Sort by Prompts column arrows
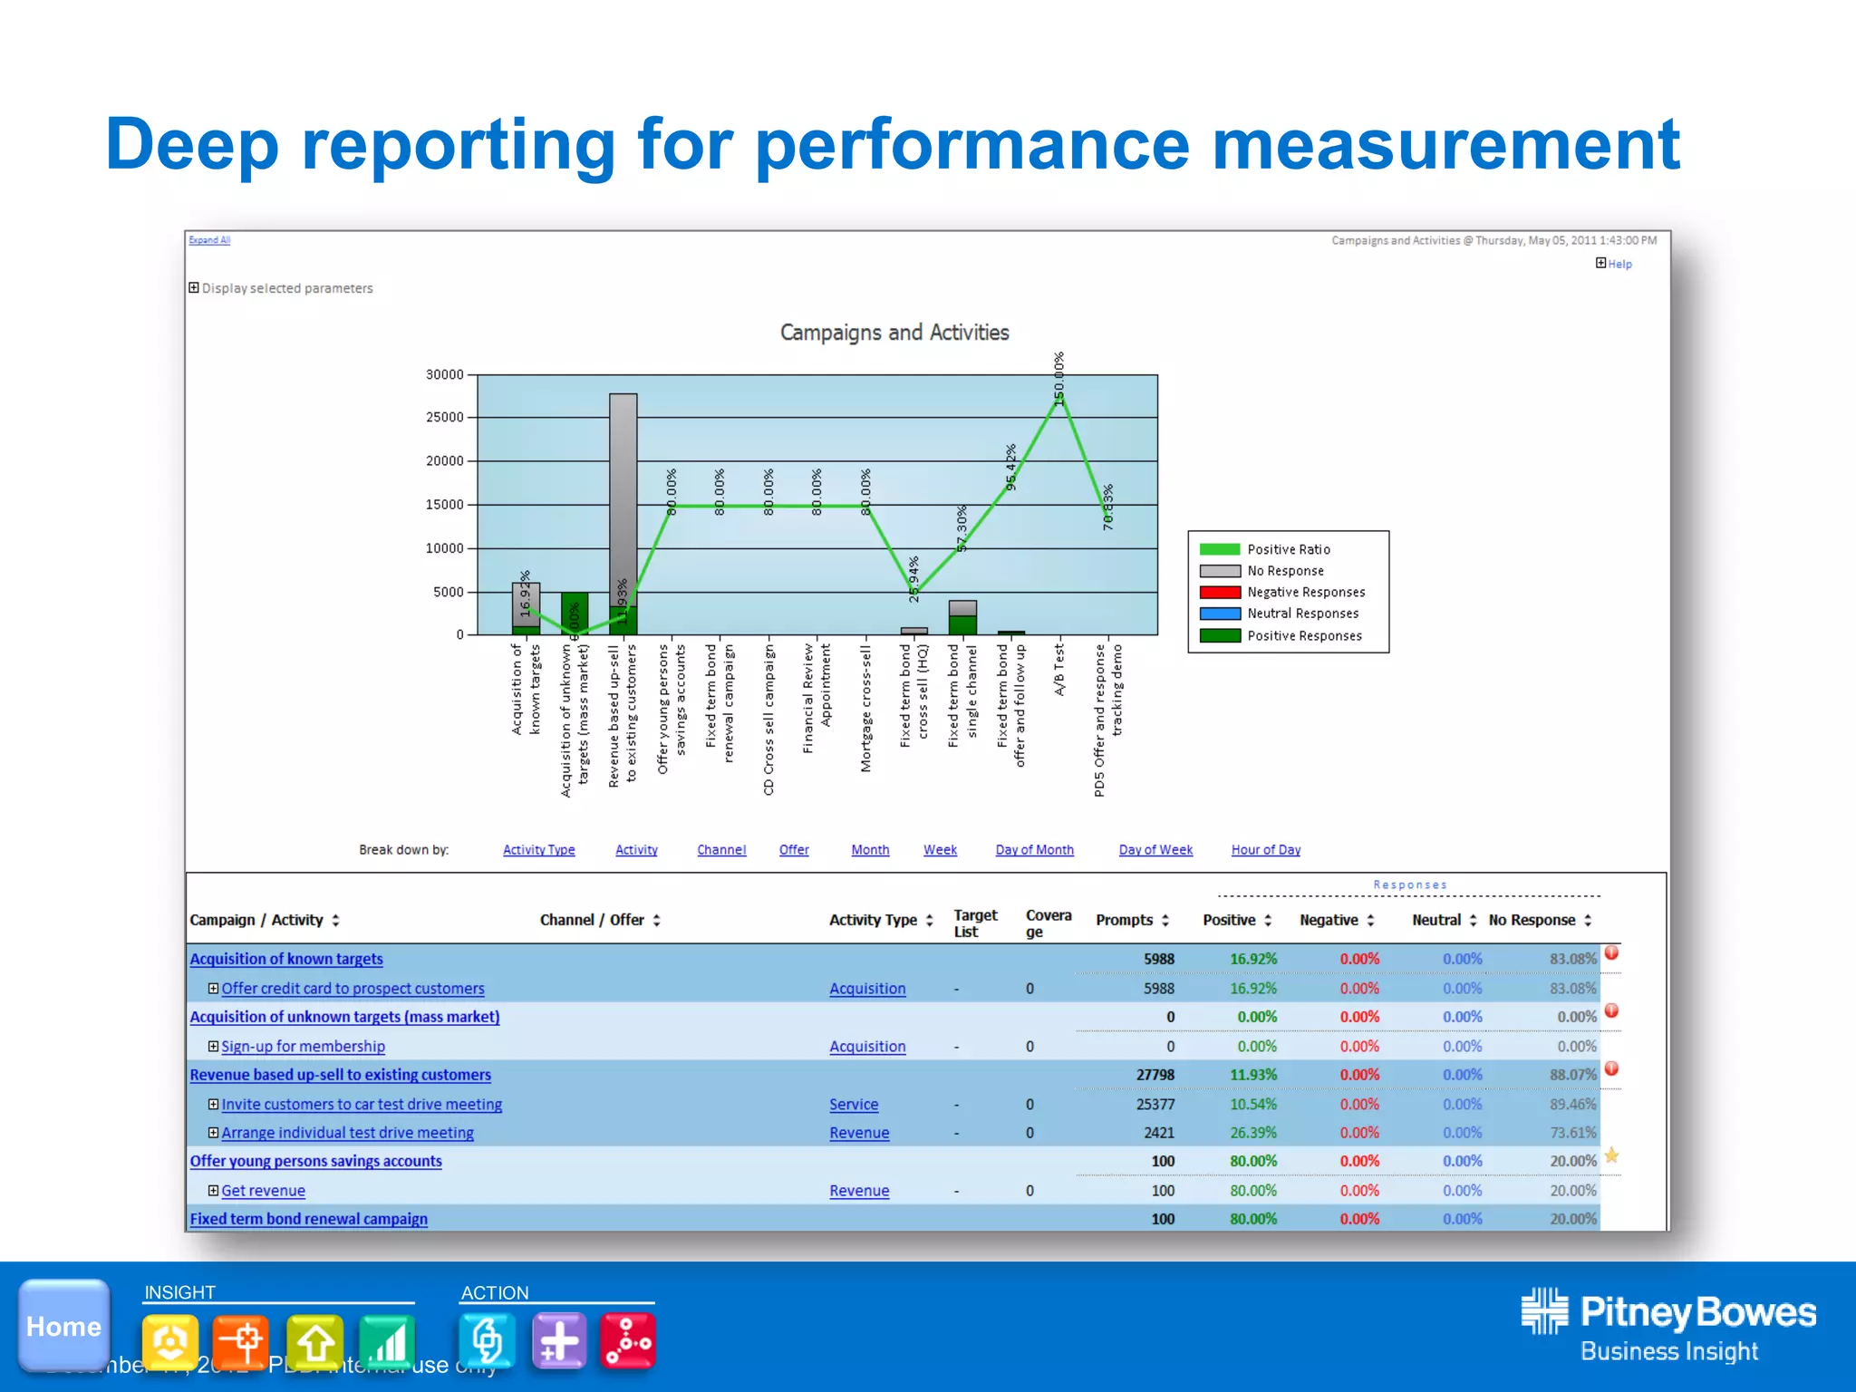 pos(1165,920)
